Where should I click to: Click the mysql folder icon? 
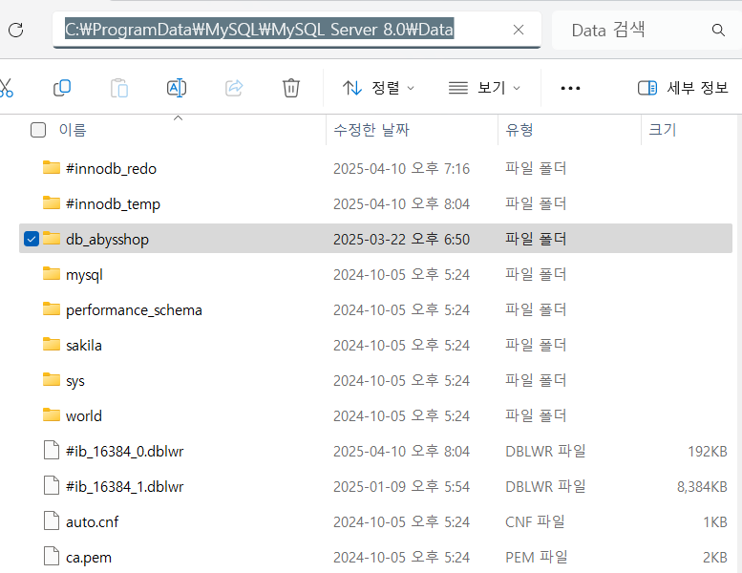point(52,274)
